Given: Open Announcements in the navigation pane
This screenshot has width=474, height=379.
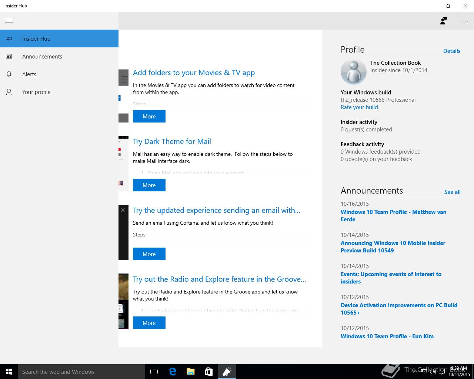Looking at the screenshot, I should [59, 56].
